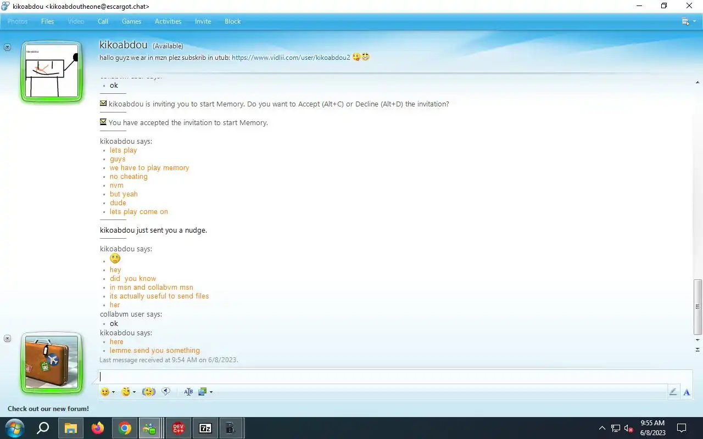Viewport: 703px width, 439px height.
Task: Click the invitation envelope icon next to Memory invite
Action: pyautogui.click(x=103, y=104)
